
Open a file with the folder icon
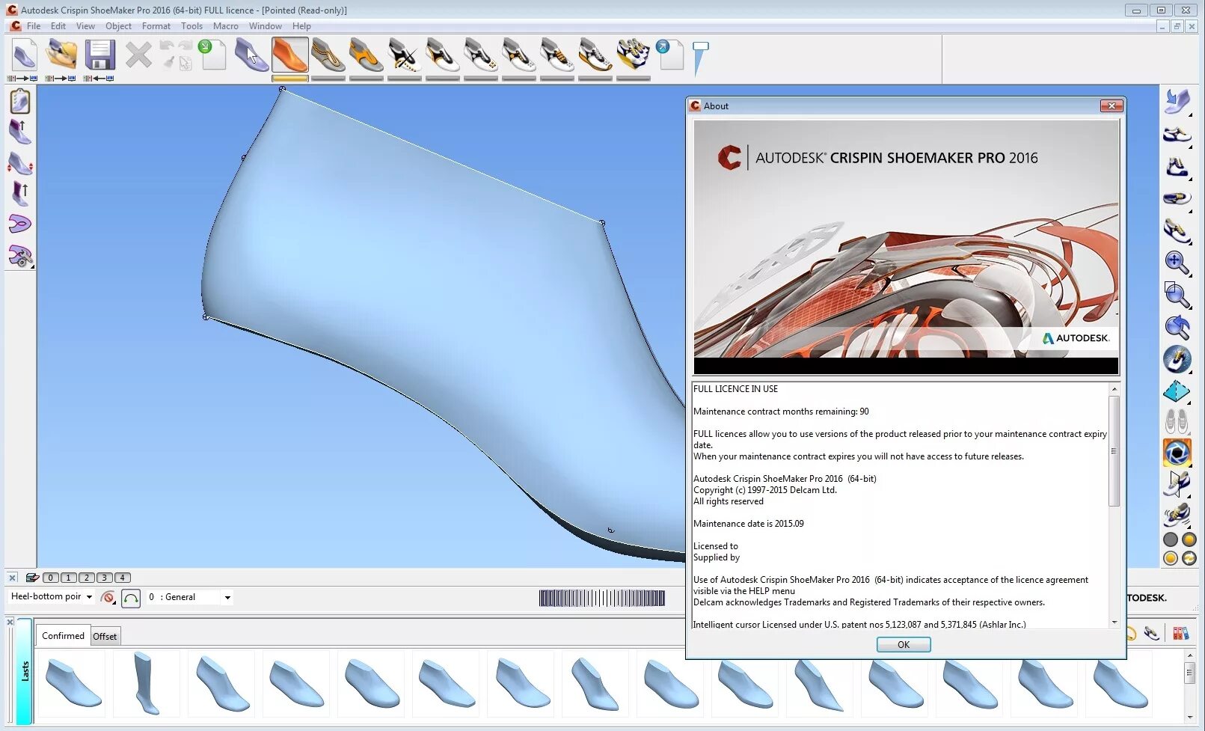tap(61, 55)
